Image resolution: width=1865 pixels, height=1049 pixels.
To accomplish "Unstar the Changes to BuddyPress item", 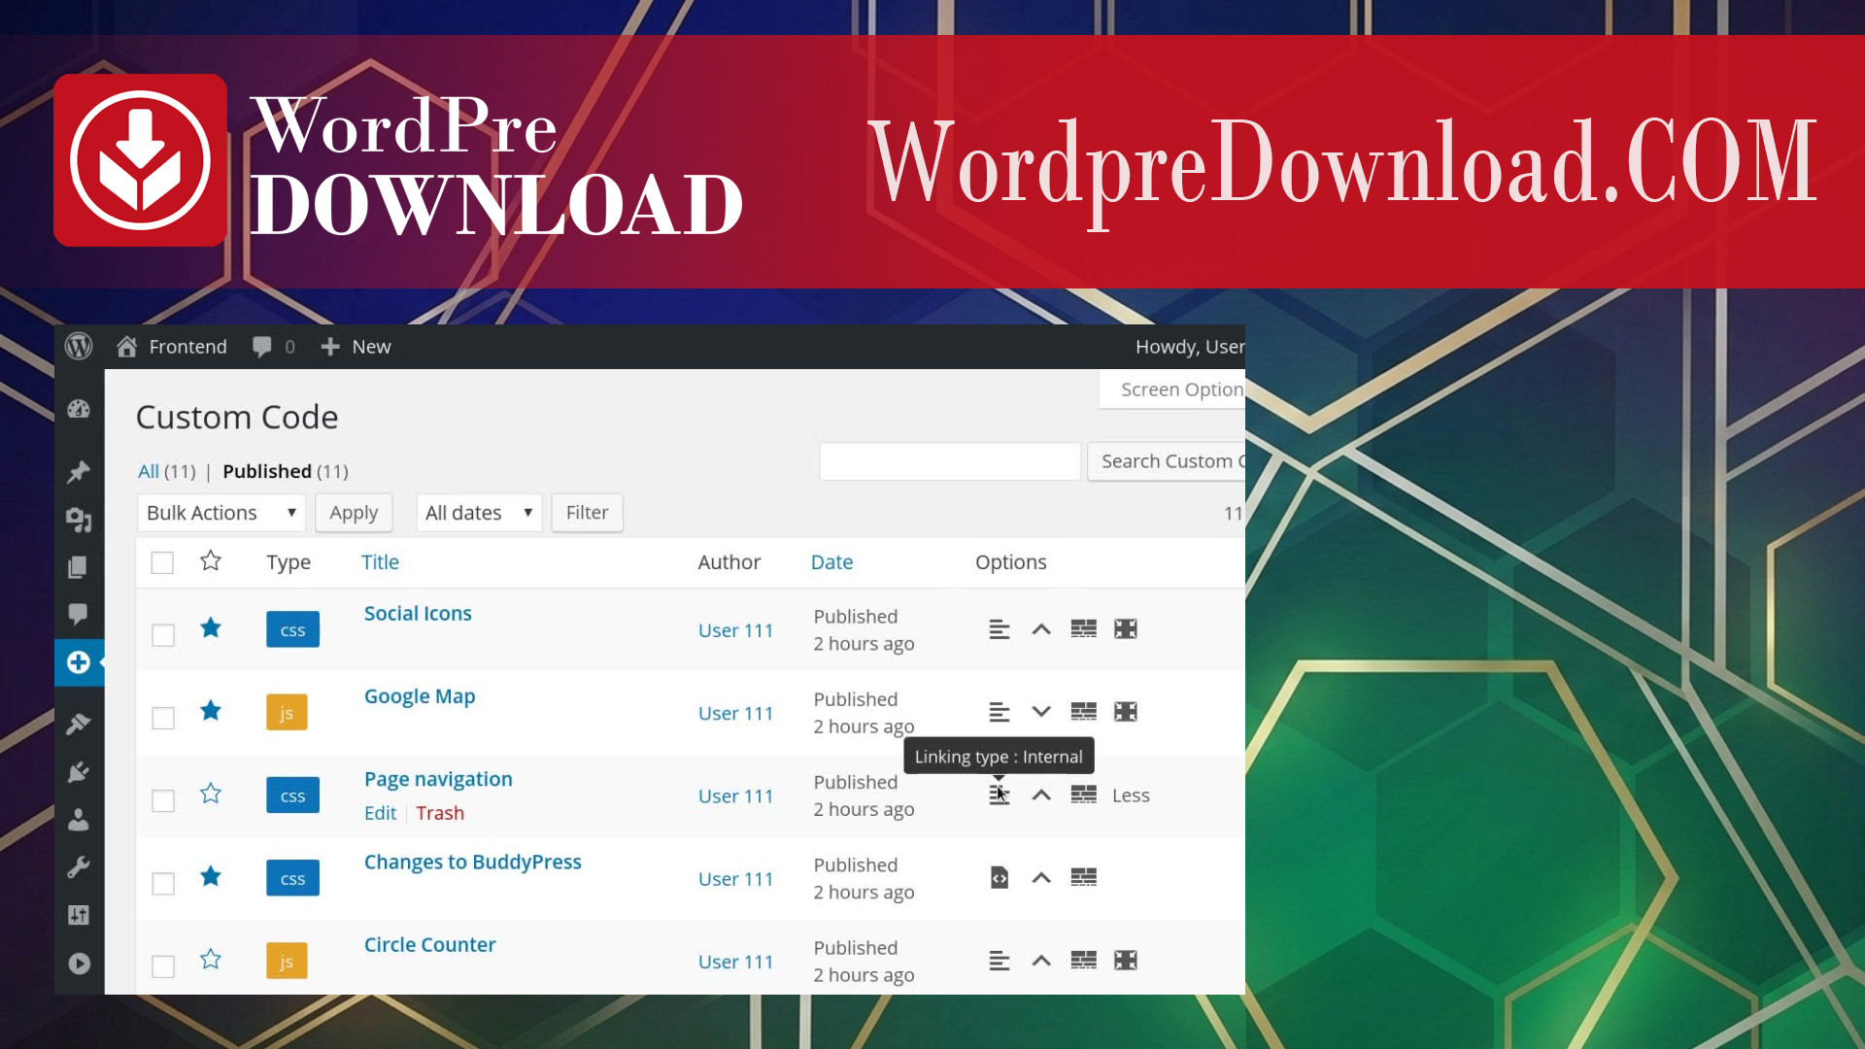I will 211,877.
